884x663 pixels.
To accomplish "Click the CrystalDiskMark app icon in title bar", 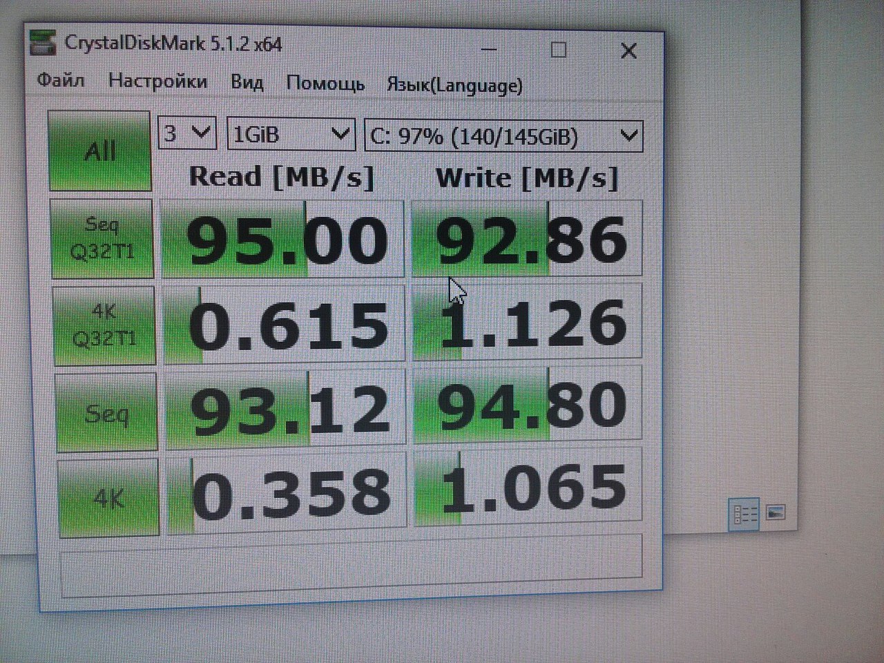I will (x=43, y=42).
